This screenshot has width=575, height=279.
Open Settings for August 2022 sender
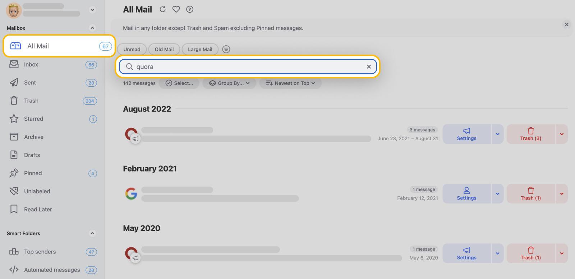pyautogui.click(x=466, y=134)
